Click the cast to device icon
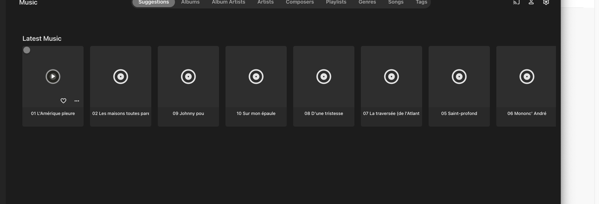 516,2
